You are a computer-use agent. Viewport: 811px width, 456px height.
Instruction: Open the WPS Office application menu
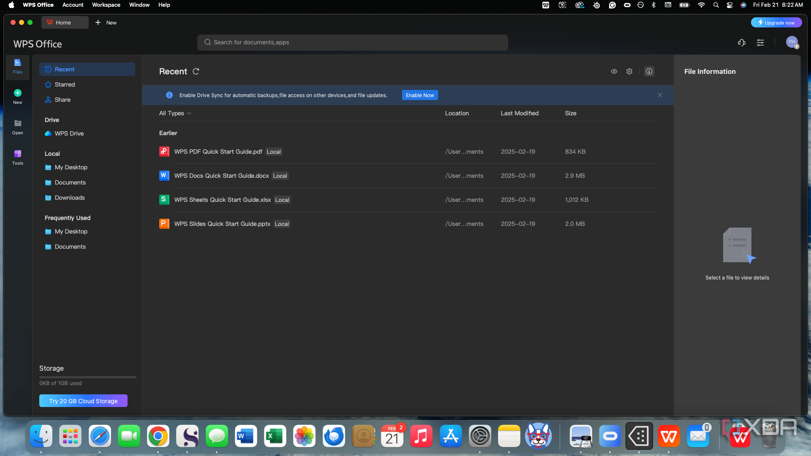[x=38, y=5]
